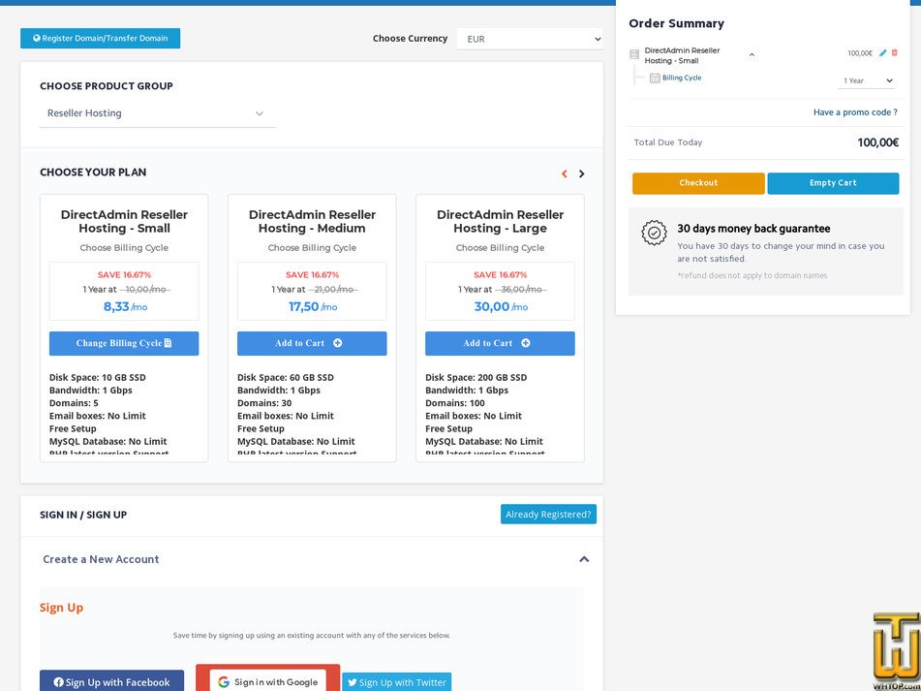The image size is (921, 691).
Task: Open the 1 Year billing cycle dropdown
Action: coord(866,80)
